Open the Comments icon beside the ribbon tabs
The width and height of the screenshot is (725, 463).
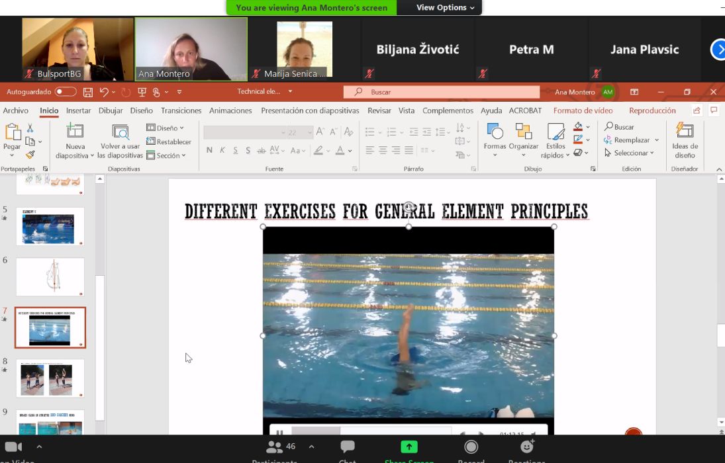pos(714,110)
